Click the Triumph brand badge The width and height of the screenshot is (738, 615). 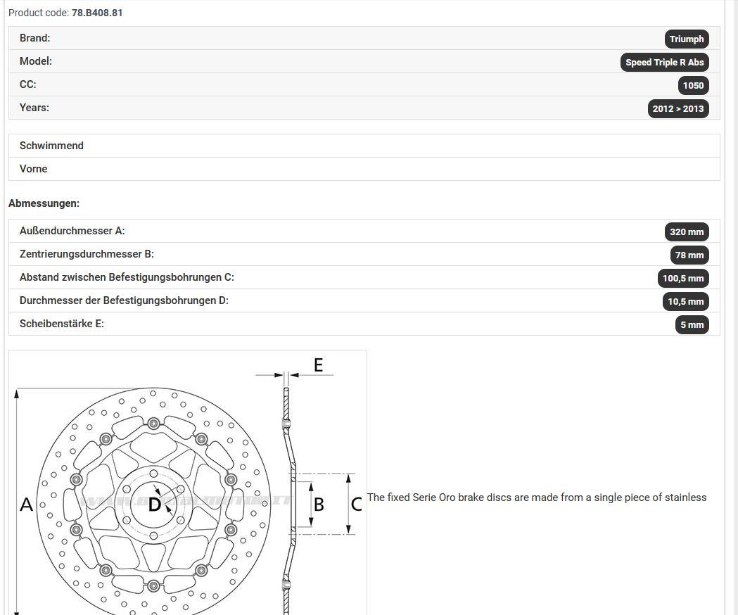[x=686, y=39]
